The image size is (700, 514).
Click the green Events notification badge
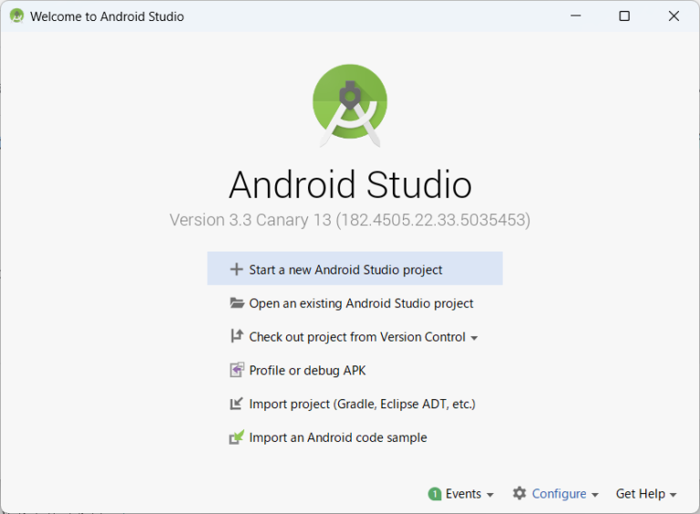(x=435, y=494)
